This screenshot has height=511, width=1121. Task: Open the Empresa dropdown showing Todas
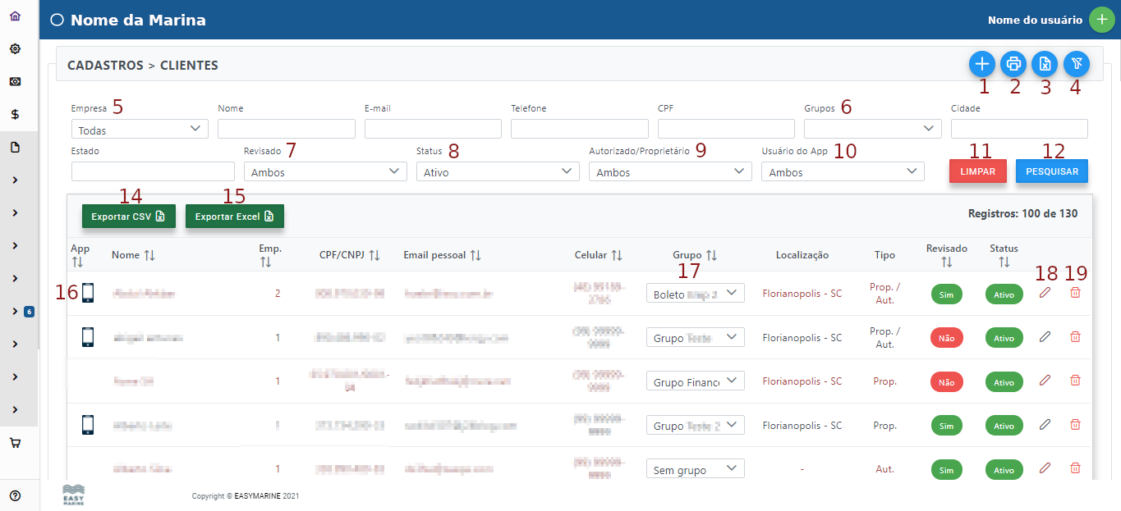140,129
